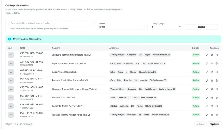Click image placeholder for CHQ-TOM-AZU-XL-046
222x129 pixels.
tap(11, 89)
